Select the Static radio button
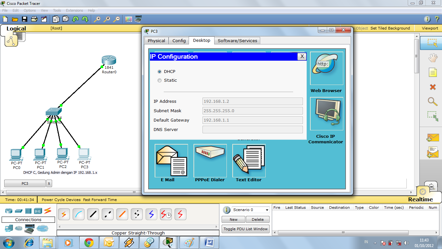Image resolution: width=442 pixels, height=249 pixels. pos(160,80)
